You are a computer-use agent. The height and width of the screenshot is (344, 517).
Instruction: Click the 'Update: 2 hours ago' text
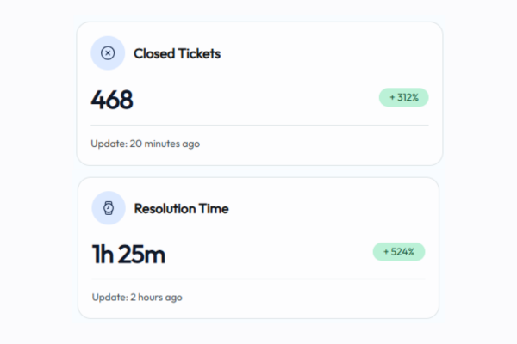coord(137,298)
